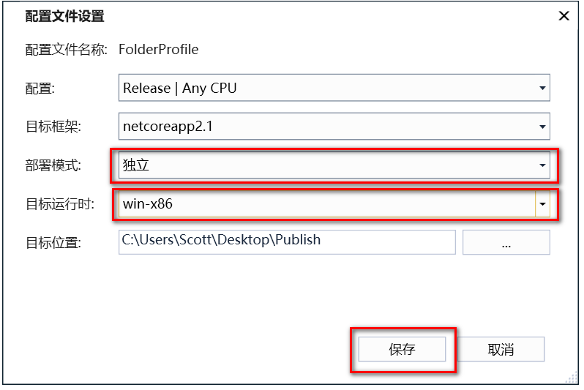Close the 配置文件设置 dialog

point(564,16)
